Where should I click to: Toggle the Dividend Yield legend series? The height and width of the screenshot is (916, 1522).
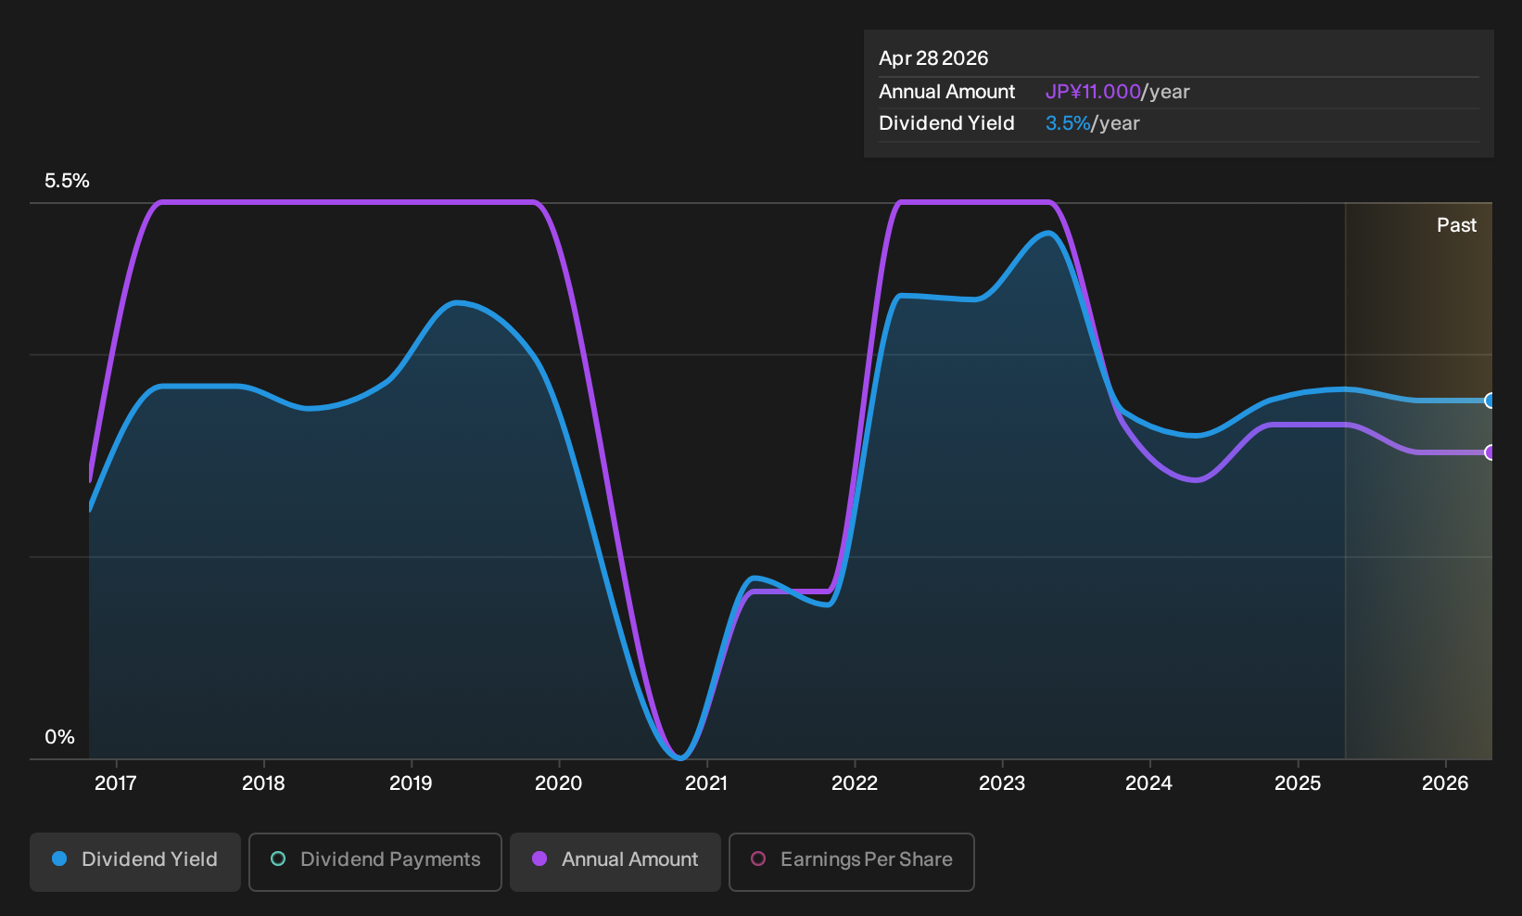(x=135, y=862)
